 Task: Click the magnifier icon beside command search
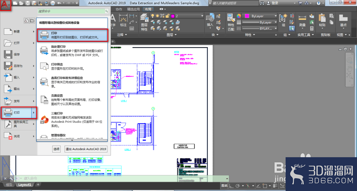point(106,11)
